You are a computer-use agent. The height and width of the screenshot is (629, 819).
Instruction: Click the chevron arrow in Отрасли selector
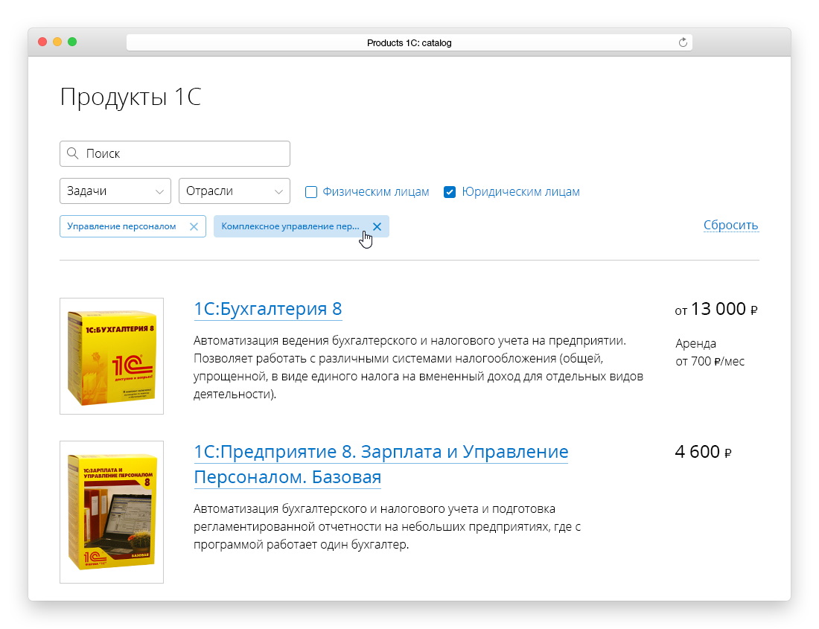click(278, 192)
